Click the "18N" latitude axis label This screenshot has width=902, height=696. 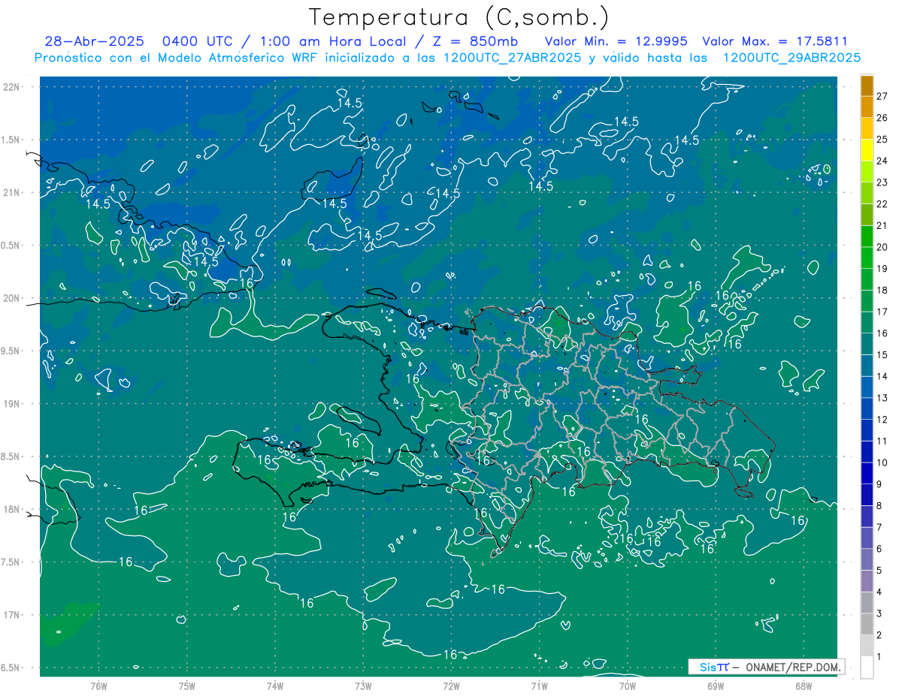click(x=12, y=509)
